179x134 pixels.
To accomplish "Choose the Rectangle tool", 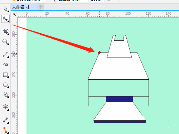I will tap(5, 75).
